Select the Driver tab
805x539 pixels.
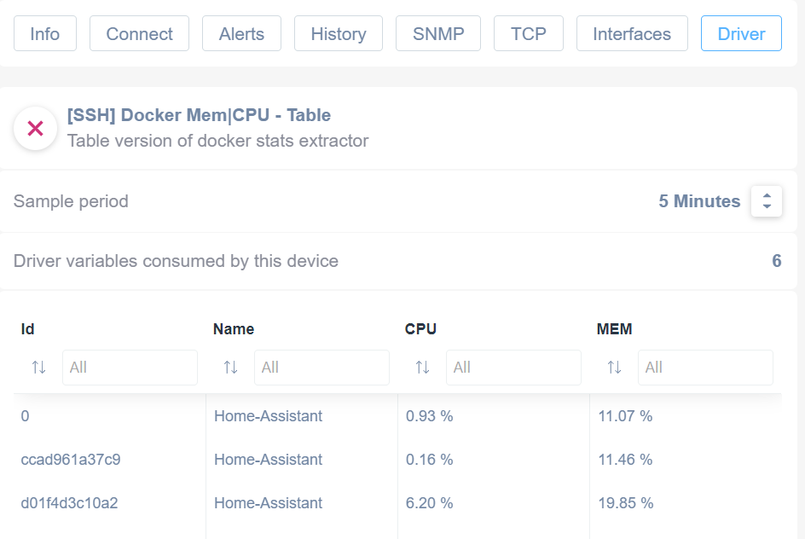pos(741,34)
